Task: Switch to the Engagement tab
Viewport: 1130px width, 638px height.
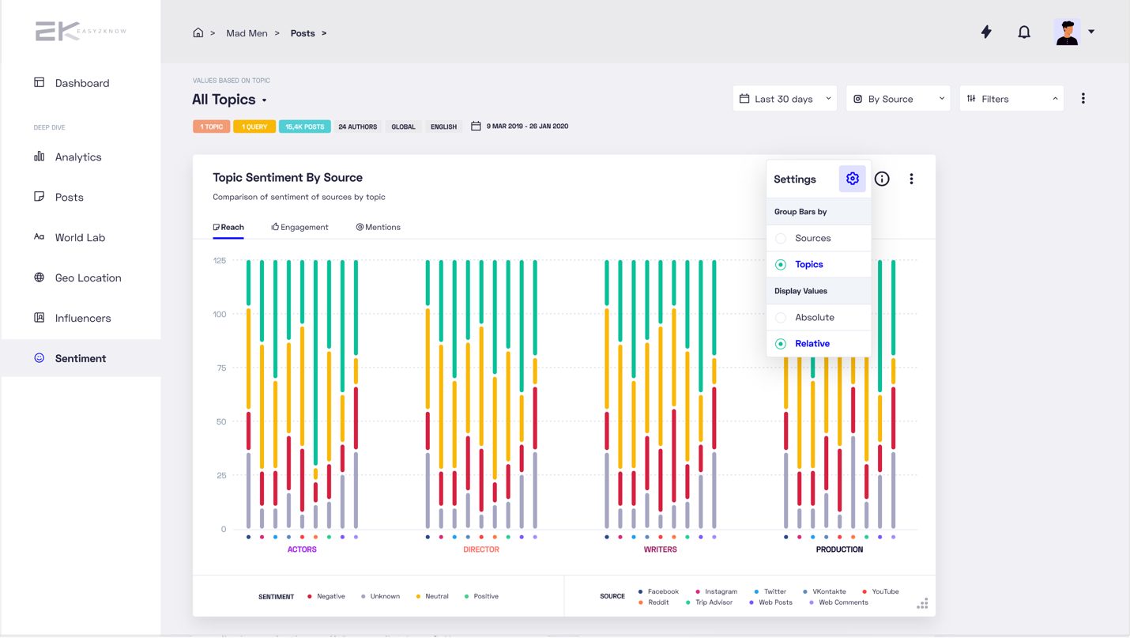Action: click(x=299, y=228)
